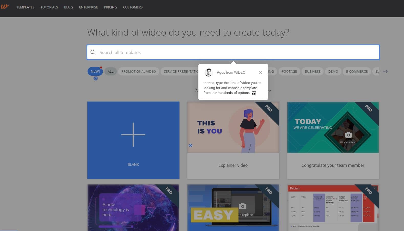The image size is (404, 231).
Task: Click Agus profile avatar in tooltip
Action: coord(209,72)
